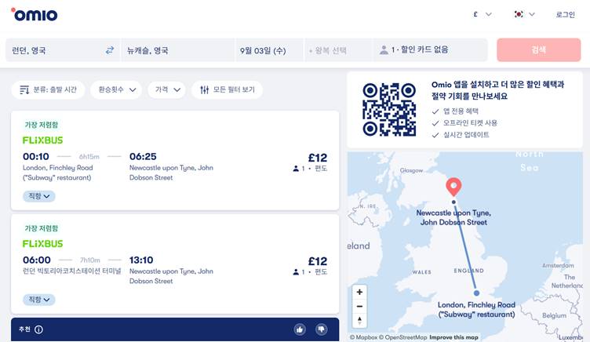Viewport: 590px width, 342px height.
Task: Expand 직항 details for 06:00 trip
Action: click(x=39, y=300)
